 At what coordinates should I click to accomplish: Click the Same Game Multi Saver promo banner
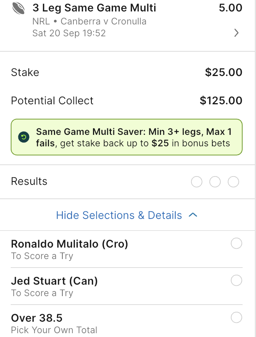click(x=127, y=137)
